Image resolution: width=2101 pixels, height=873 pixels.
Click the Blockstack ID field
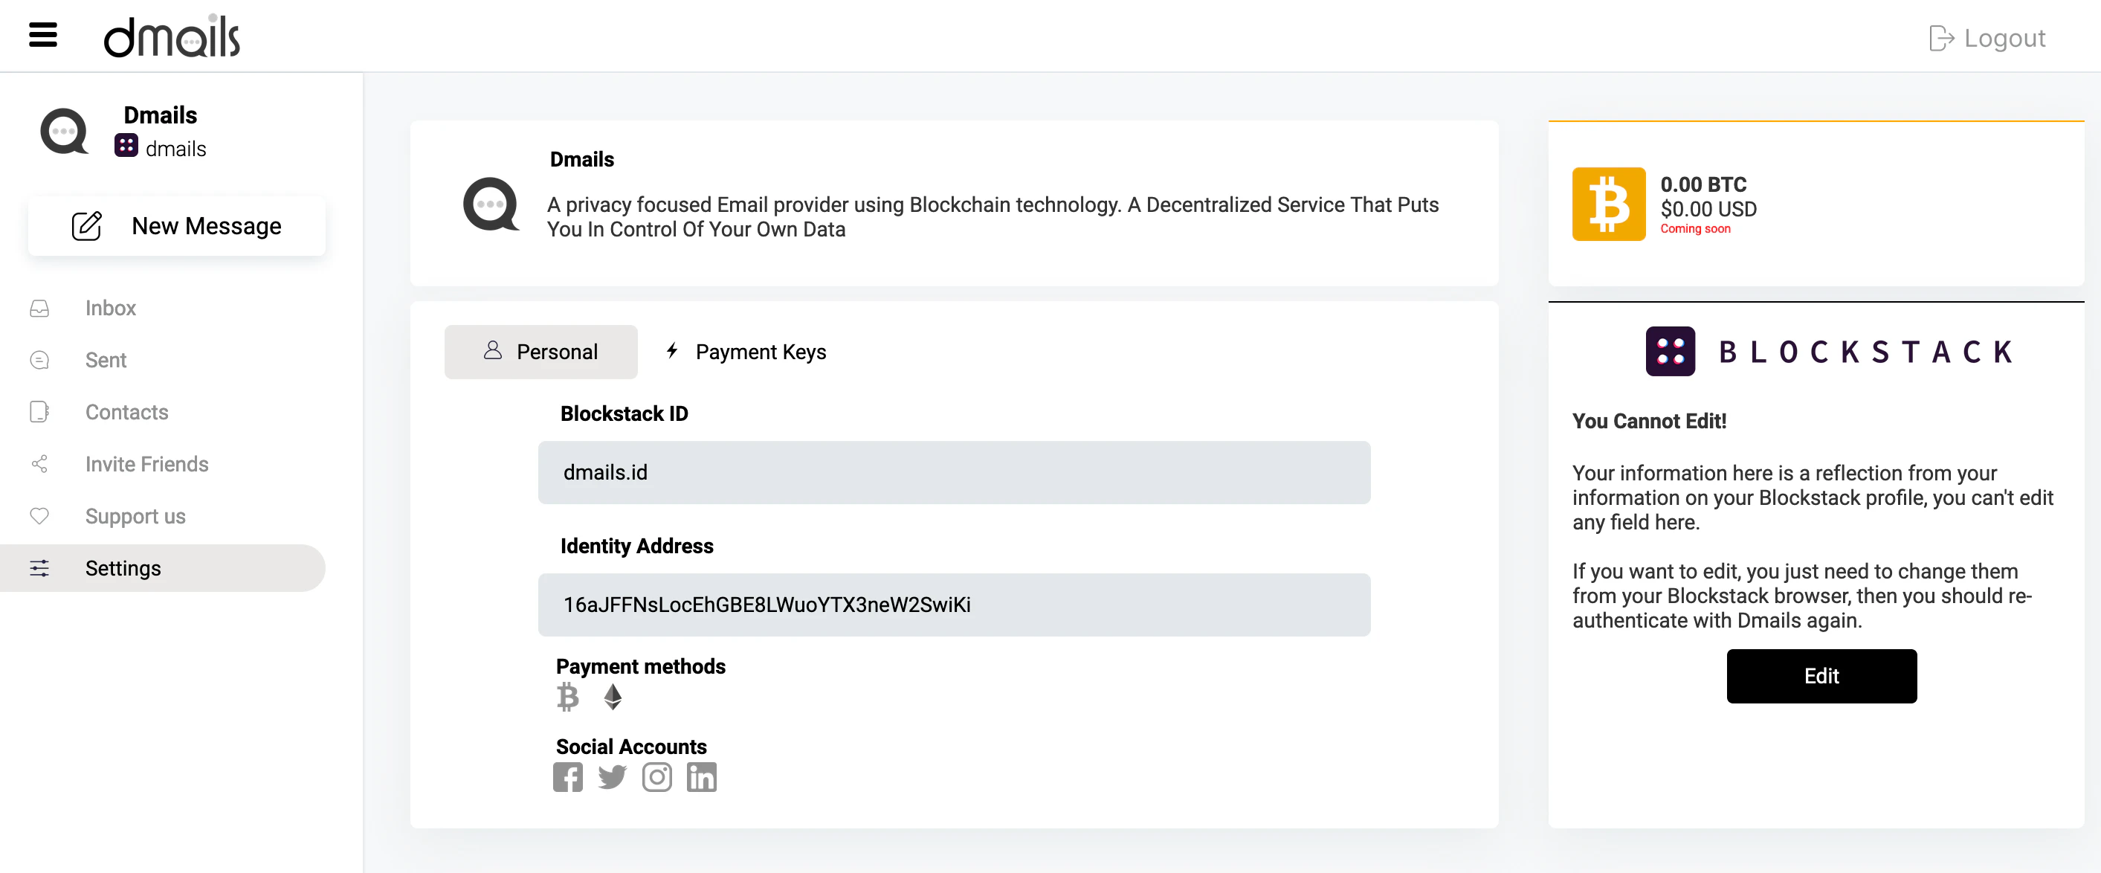[953, 472]
